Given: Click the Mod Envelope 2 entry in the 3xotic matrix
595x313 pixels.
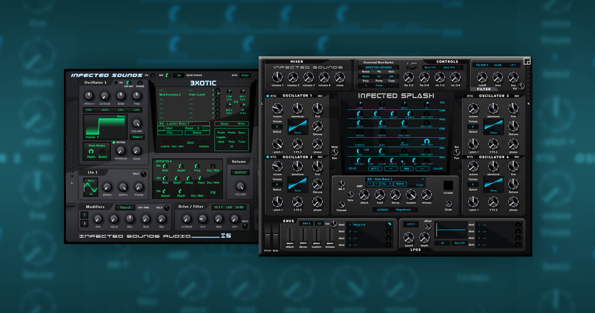Looking at the screenshot, I should point(170,95).
